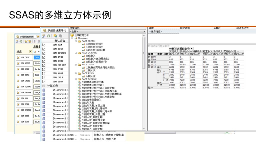This screenshot has height=144, width=256.
Task: Click Process icon in middle translations panel toolbar
Action: pyautogui.click(x=44, y=36)
